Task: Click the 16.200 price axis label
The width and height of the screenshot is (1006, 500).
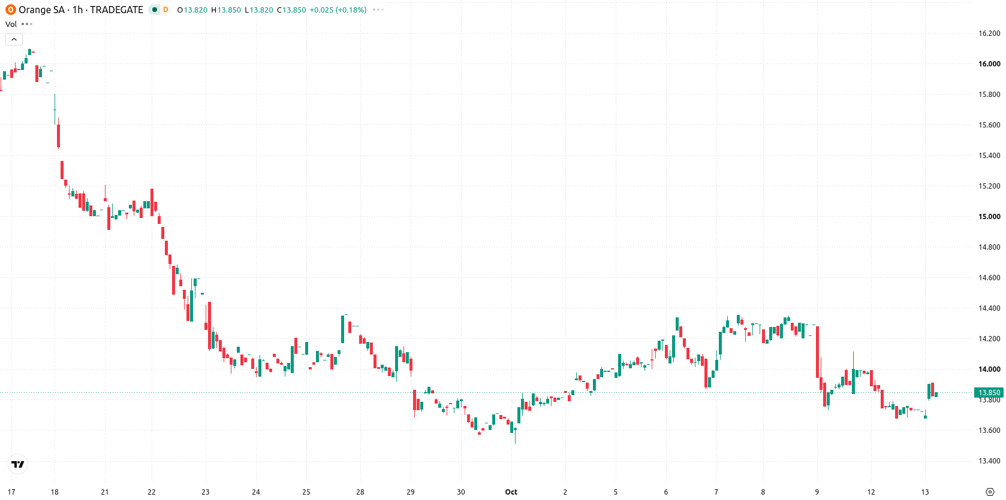Action: [989, 33]
